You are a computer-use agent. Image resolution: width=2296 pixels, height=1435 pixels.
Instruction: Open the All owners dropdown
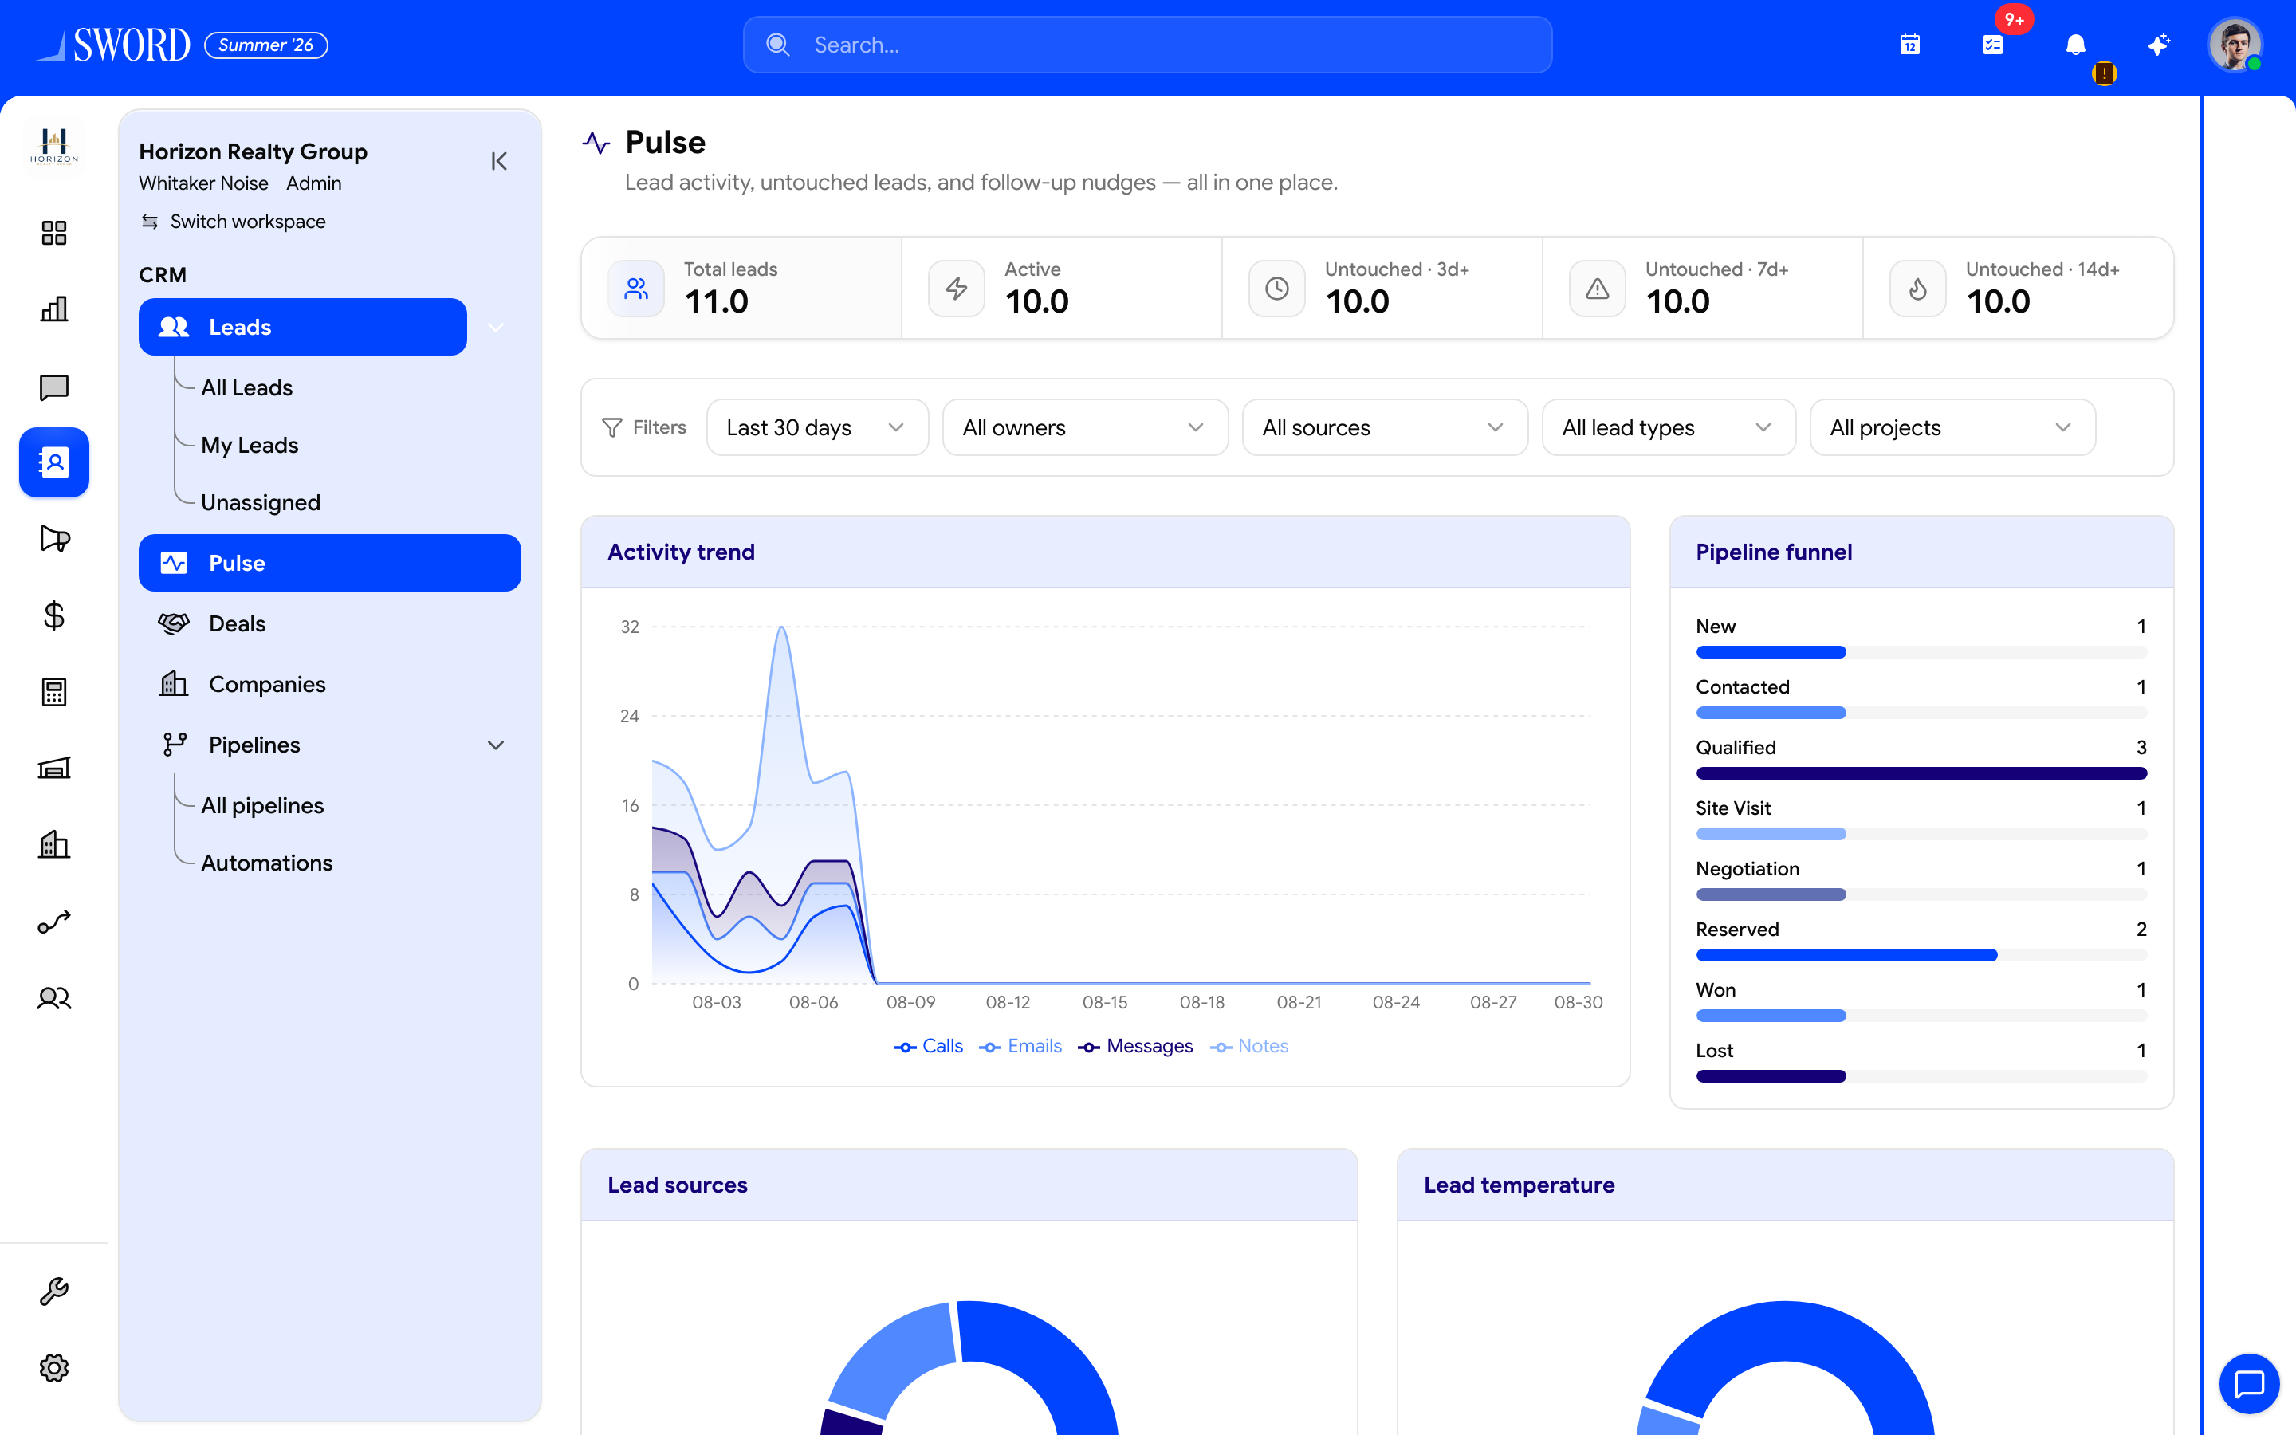tap(1085, 427)
